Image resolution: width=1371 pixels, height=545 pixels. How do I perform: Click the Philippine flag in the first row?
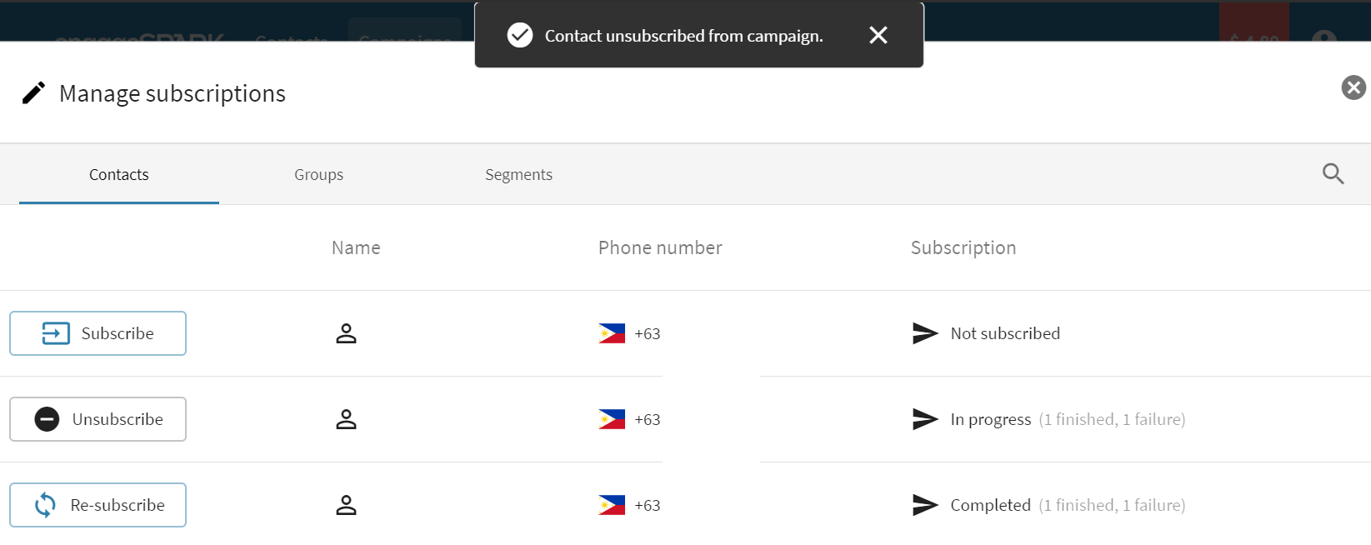click(612, 333)
